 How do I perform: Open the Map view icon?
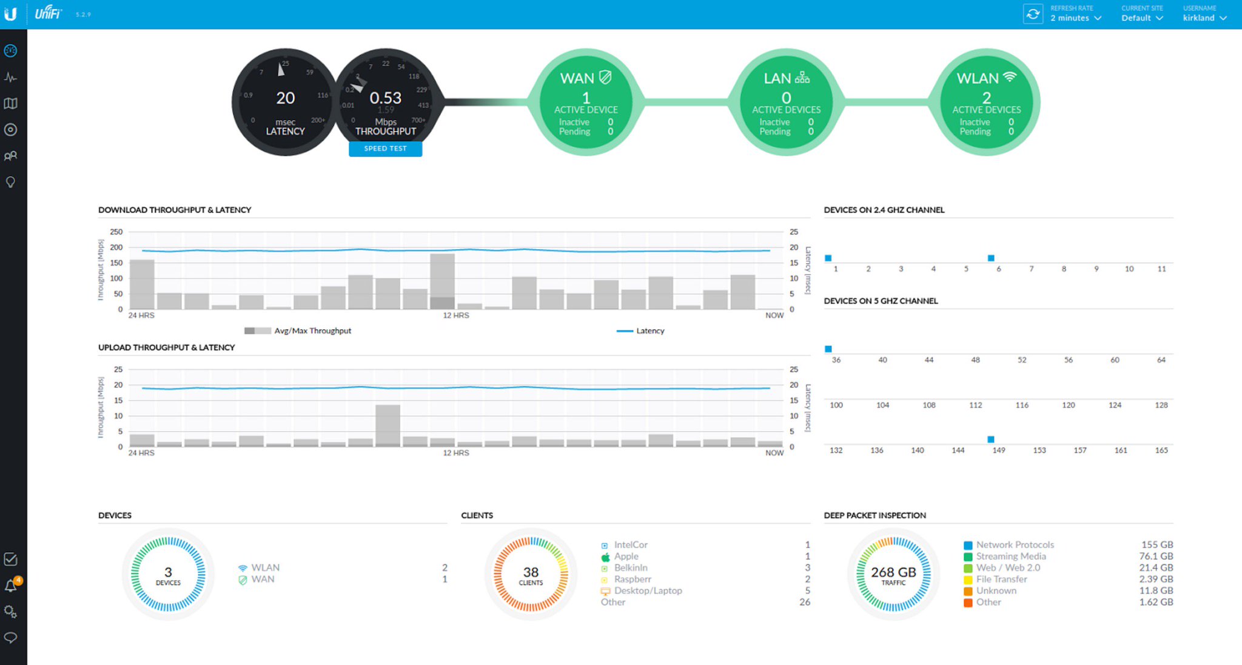10,104
